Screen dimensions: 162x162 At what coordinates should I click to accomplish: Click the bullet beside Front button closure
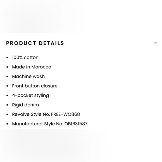coord(7,86)
